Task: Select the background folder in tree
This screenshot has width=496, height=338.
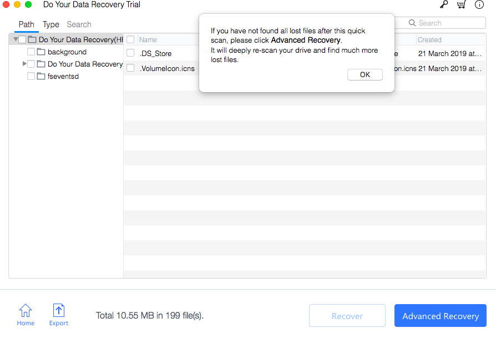Action: click(67, 52)
